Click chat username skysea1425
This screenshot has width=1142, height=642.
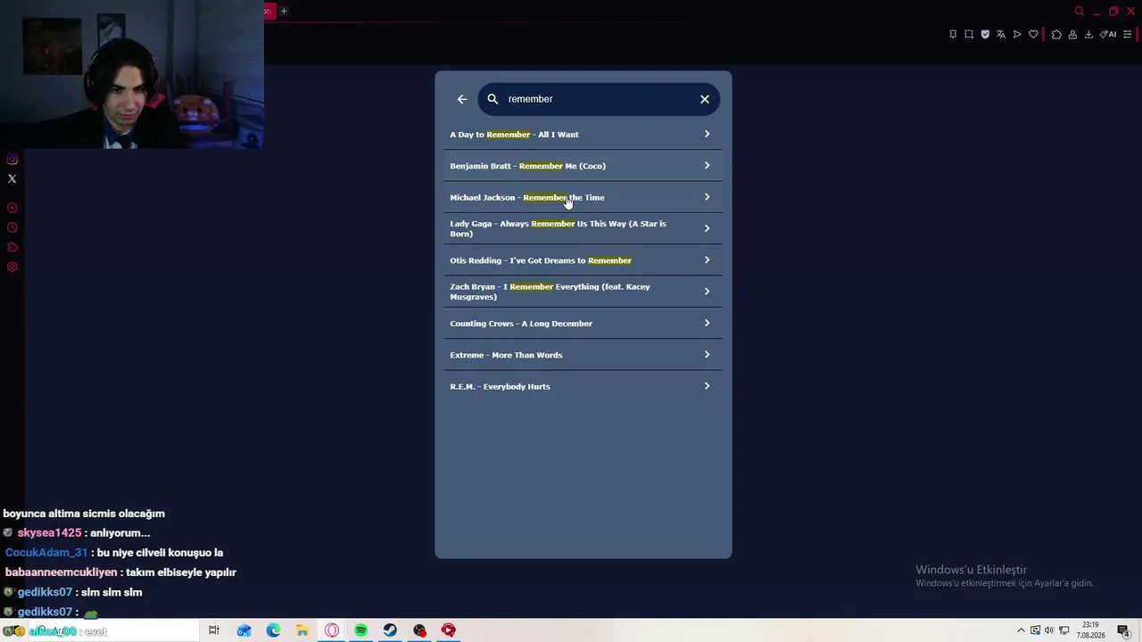point(49,532)
